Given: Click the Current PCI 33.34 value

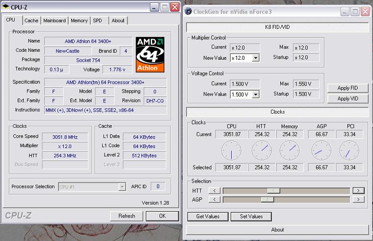Looking at the screenshot, I should [349, 134].
